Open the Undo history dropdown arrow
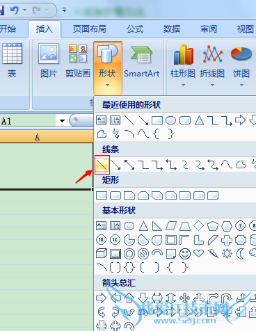256x331 pixels. tap(25, 10)
